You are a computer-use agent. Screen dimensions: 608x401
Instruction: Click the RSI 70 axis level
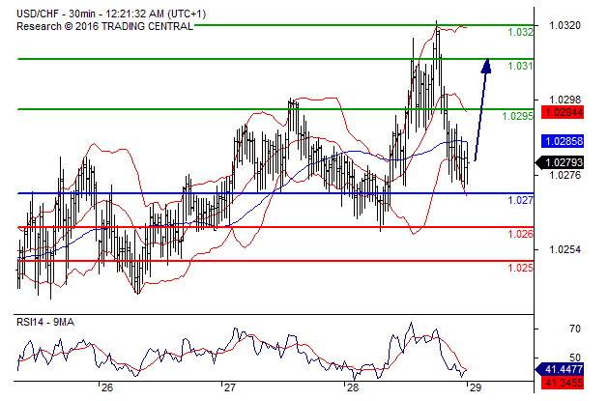pyautogui.click(x=575, y=329)
